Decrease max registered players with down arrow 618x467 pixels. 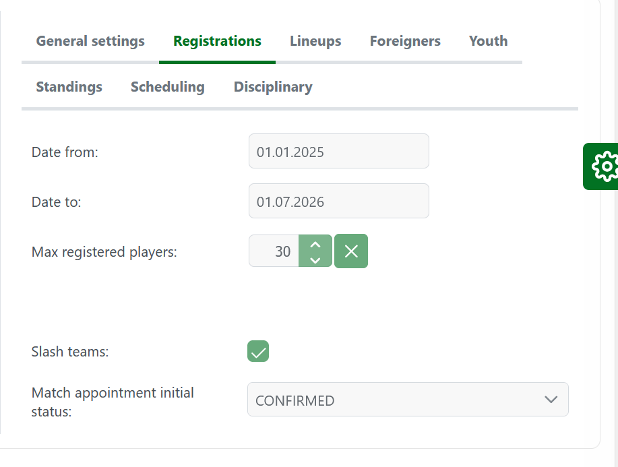click(315, 259)
